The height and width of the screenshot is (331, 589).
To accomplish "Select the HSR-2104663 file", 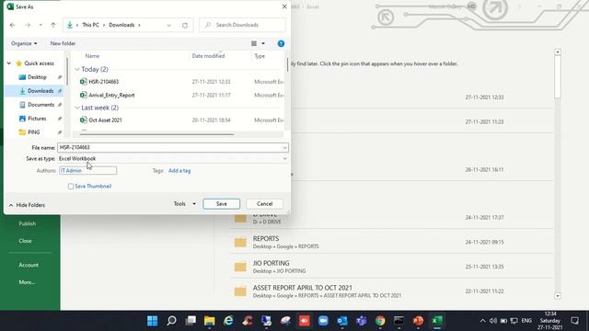I will coord(104,82).
